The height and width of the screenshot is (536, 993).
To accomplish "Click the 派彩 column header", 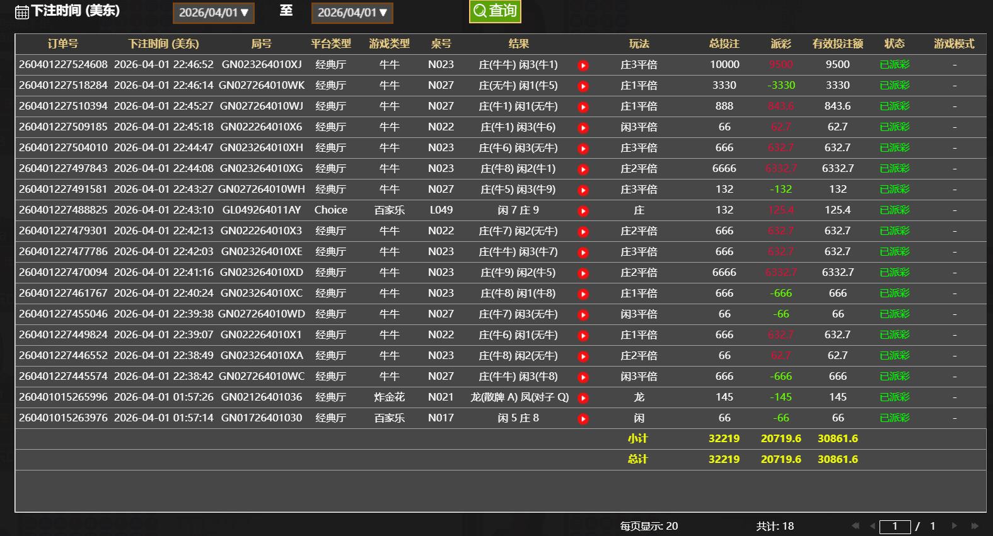I will 781,43.
